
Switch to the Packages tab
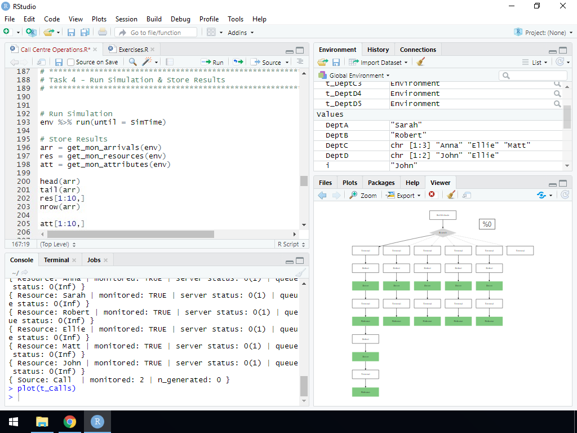(x=381, y=183)
